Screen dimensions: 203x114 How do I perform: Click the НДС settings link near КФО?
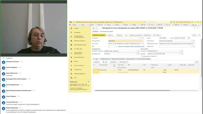[x=131, y=46]
